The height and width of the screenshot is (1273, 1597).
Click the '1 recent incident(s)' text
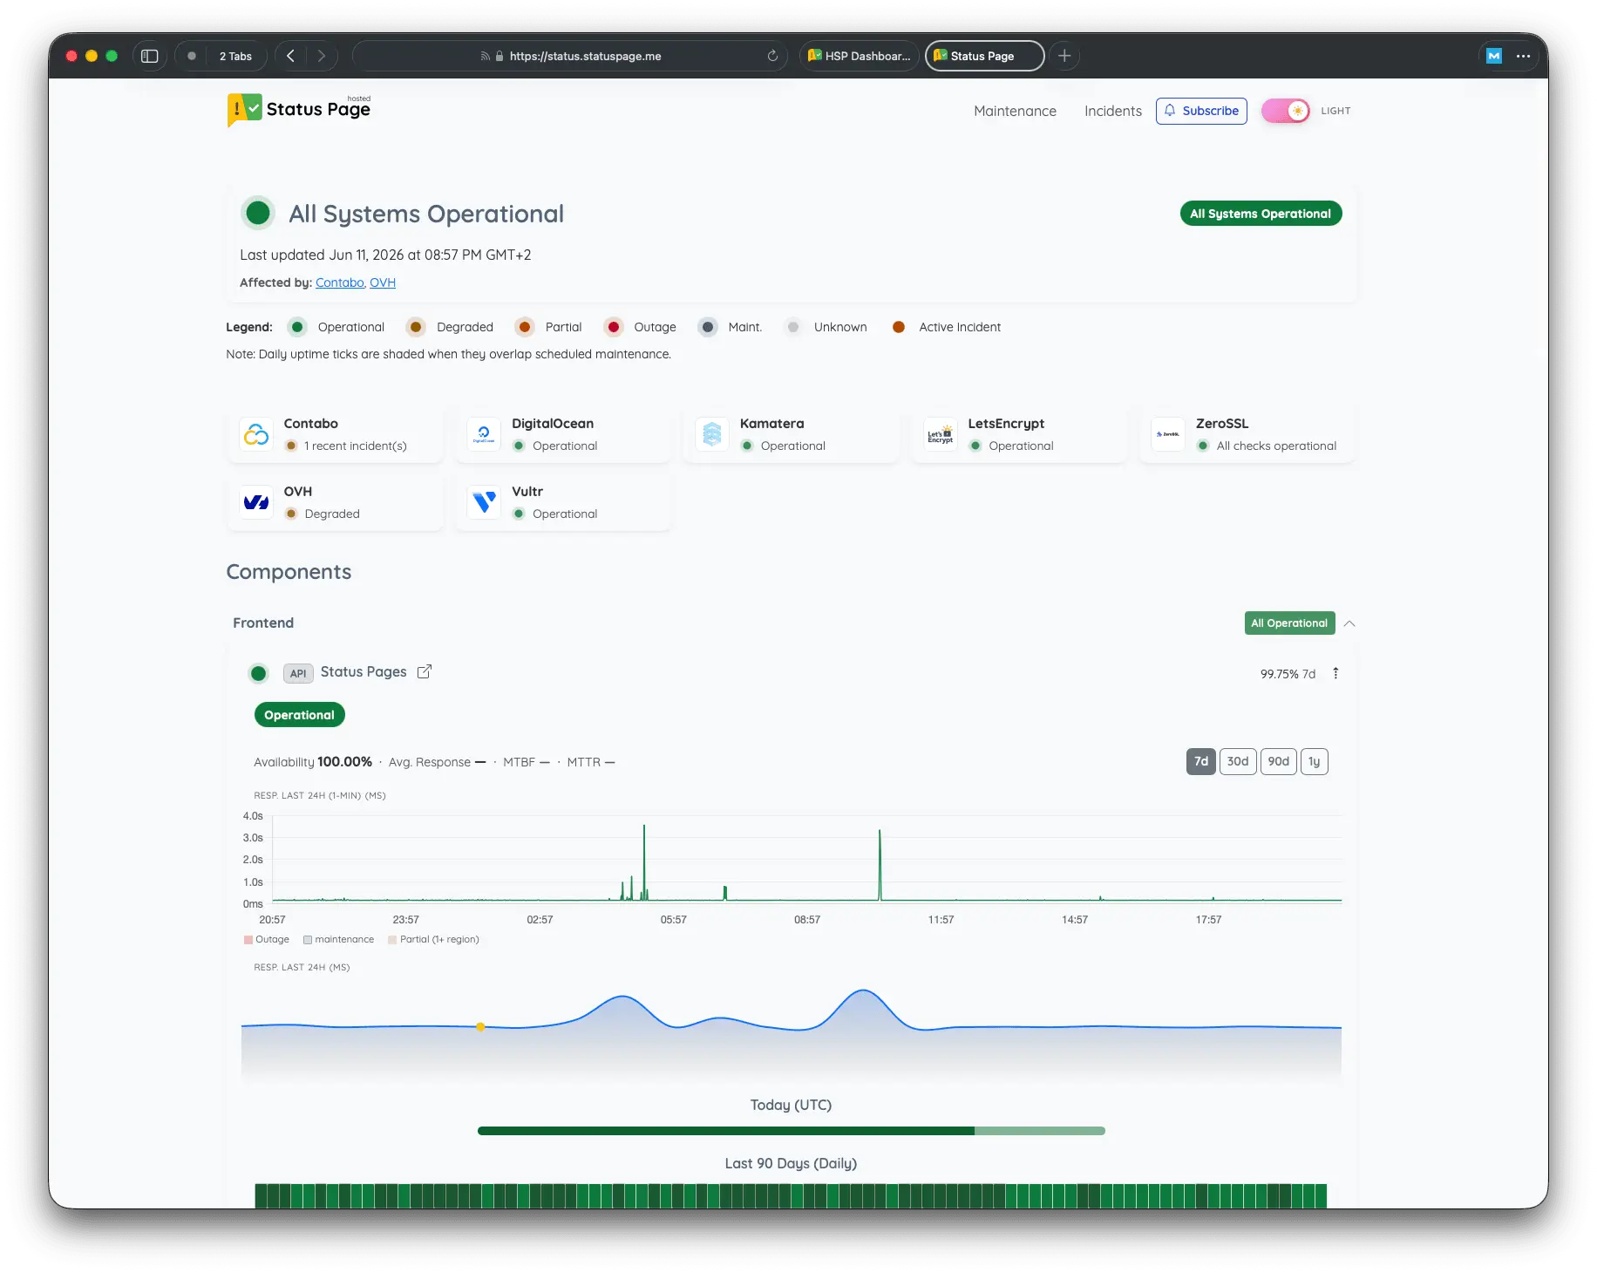[x=356, y=446]
